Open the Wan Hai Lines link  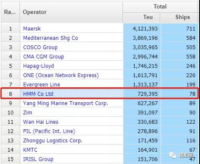(x=41, y=122)
